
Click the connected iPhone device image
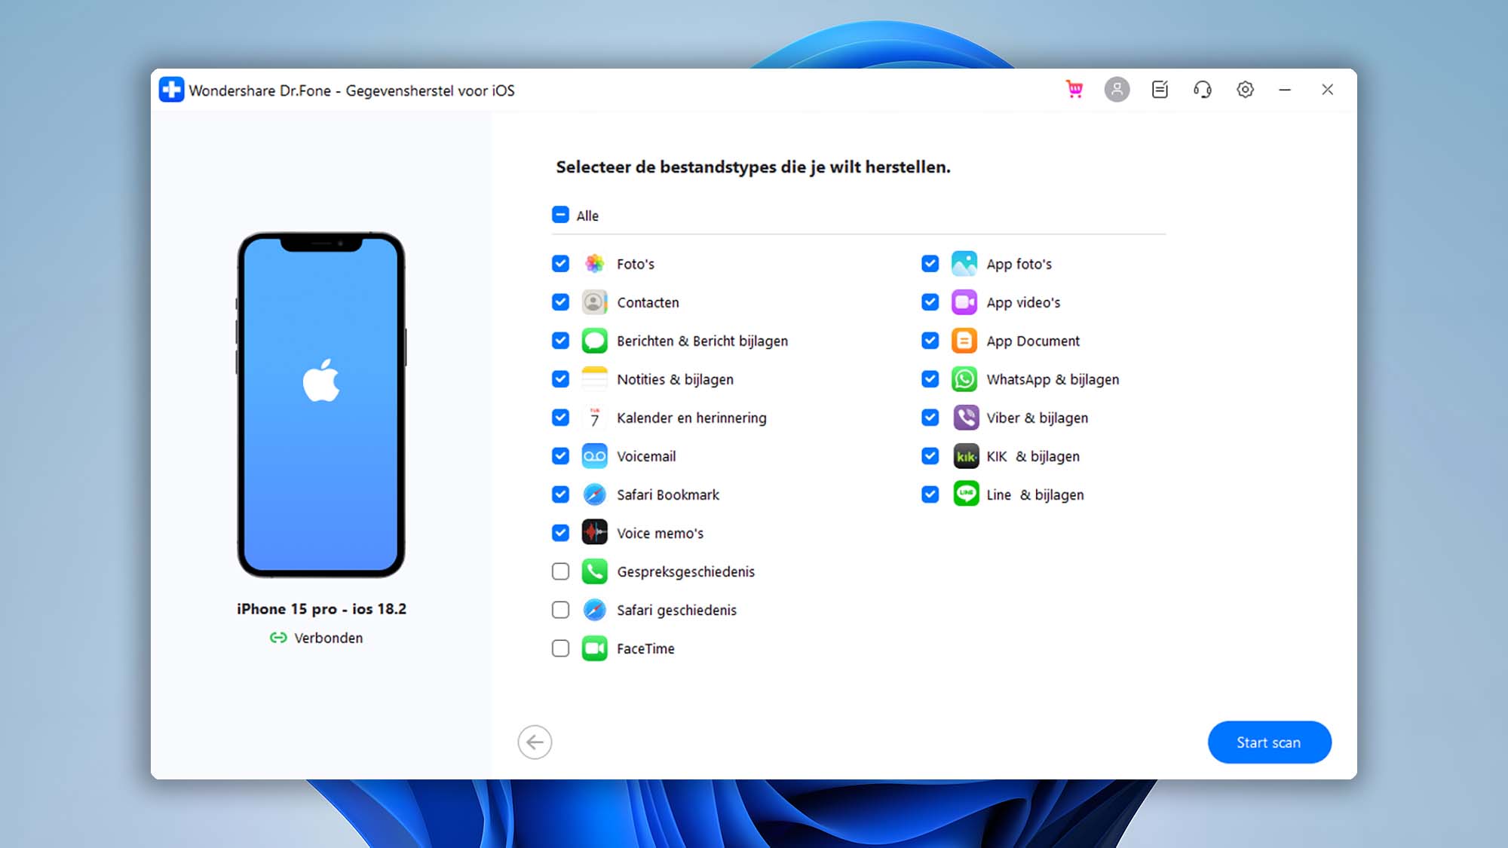tap(321, 405)
